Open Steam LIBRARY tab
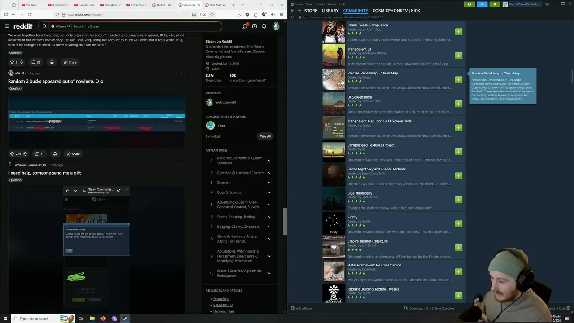This screenshot has width=574, height=323. click(330, 11)
